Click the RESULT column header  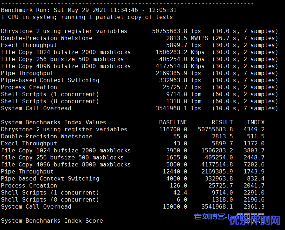point(222,123)
